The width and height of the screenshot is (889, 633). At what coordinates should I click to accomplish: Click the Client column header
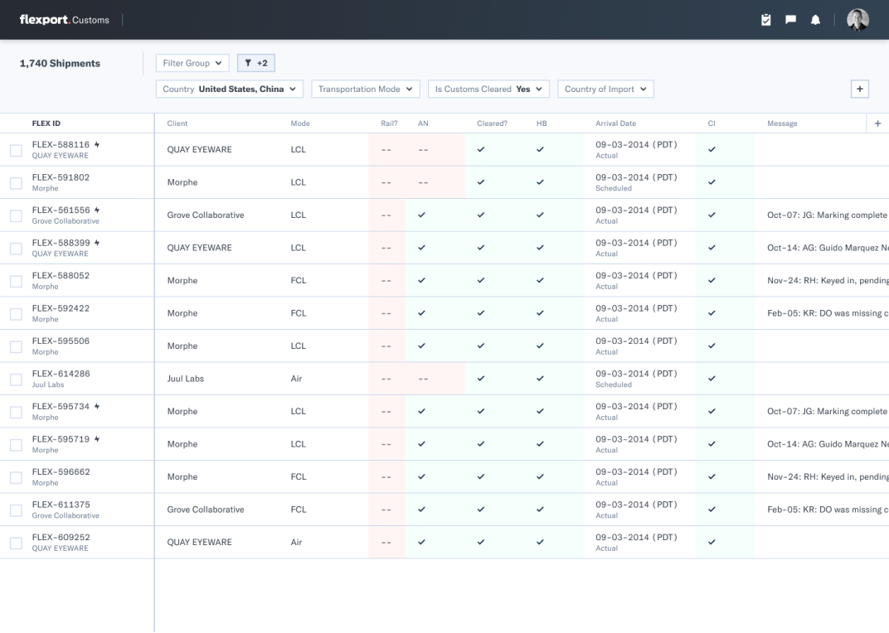pos(177,123)
